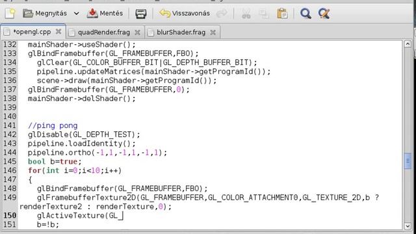Undo with the Visszavonás button
Viewport: 416px width, 234px height.
185,13
